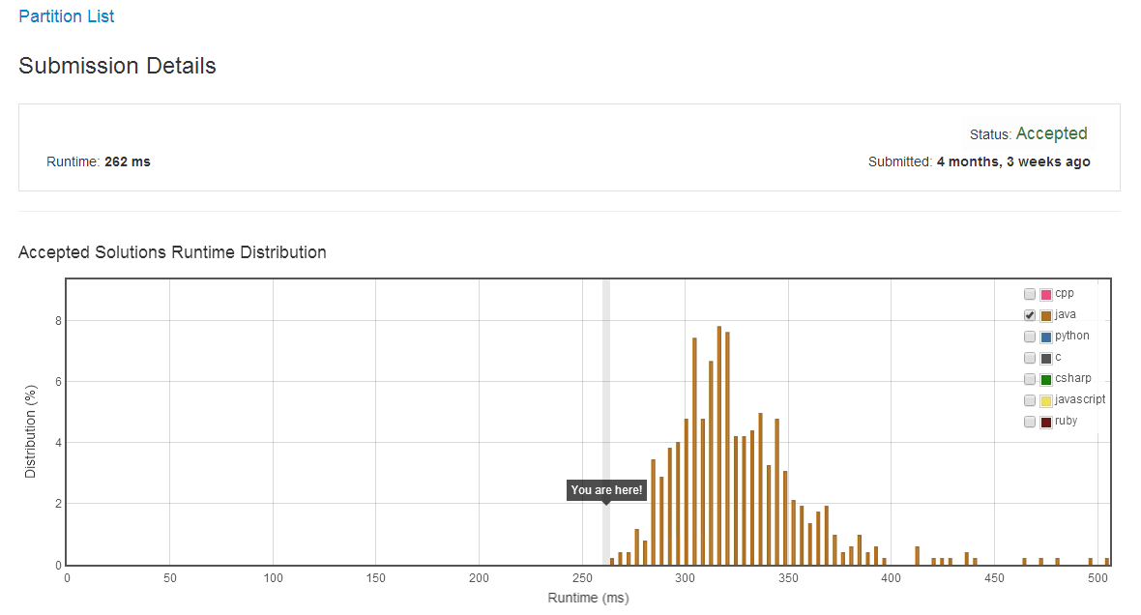
Task: Click the yellow javascript color swatch
Action: pos(1046,401)
